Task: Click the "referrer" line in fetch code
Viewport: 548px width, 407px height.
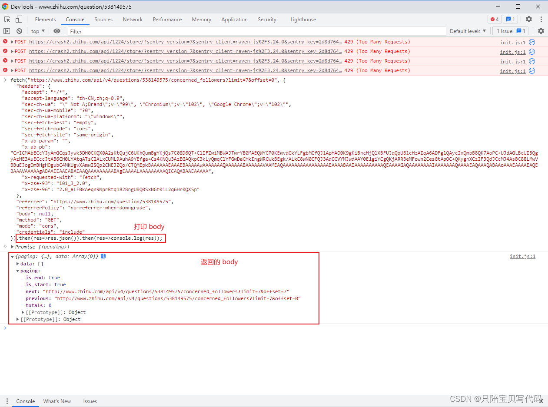Action: pyautogui.click(x=95, y=202)
